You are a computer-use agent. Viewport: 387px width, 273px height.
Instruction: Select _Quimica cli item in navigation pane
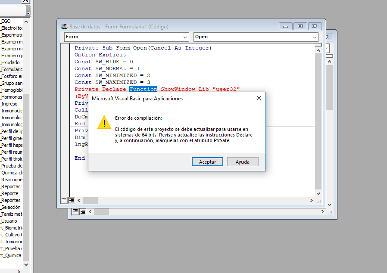tap(11, 173)
